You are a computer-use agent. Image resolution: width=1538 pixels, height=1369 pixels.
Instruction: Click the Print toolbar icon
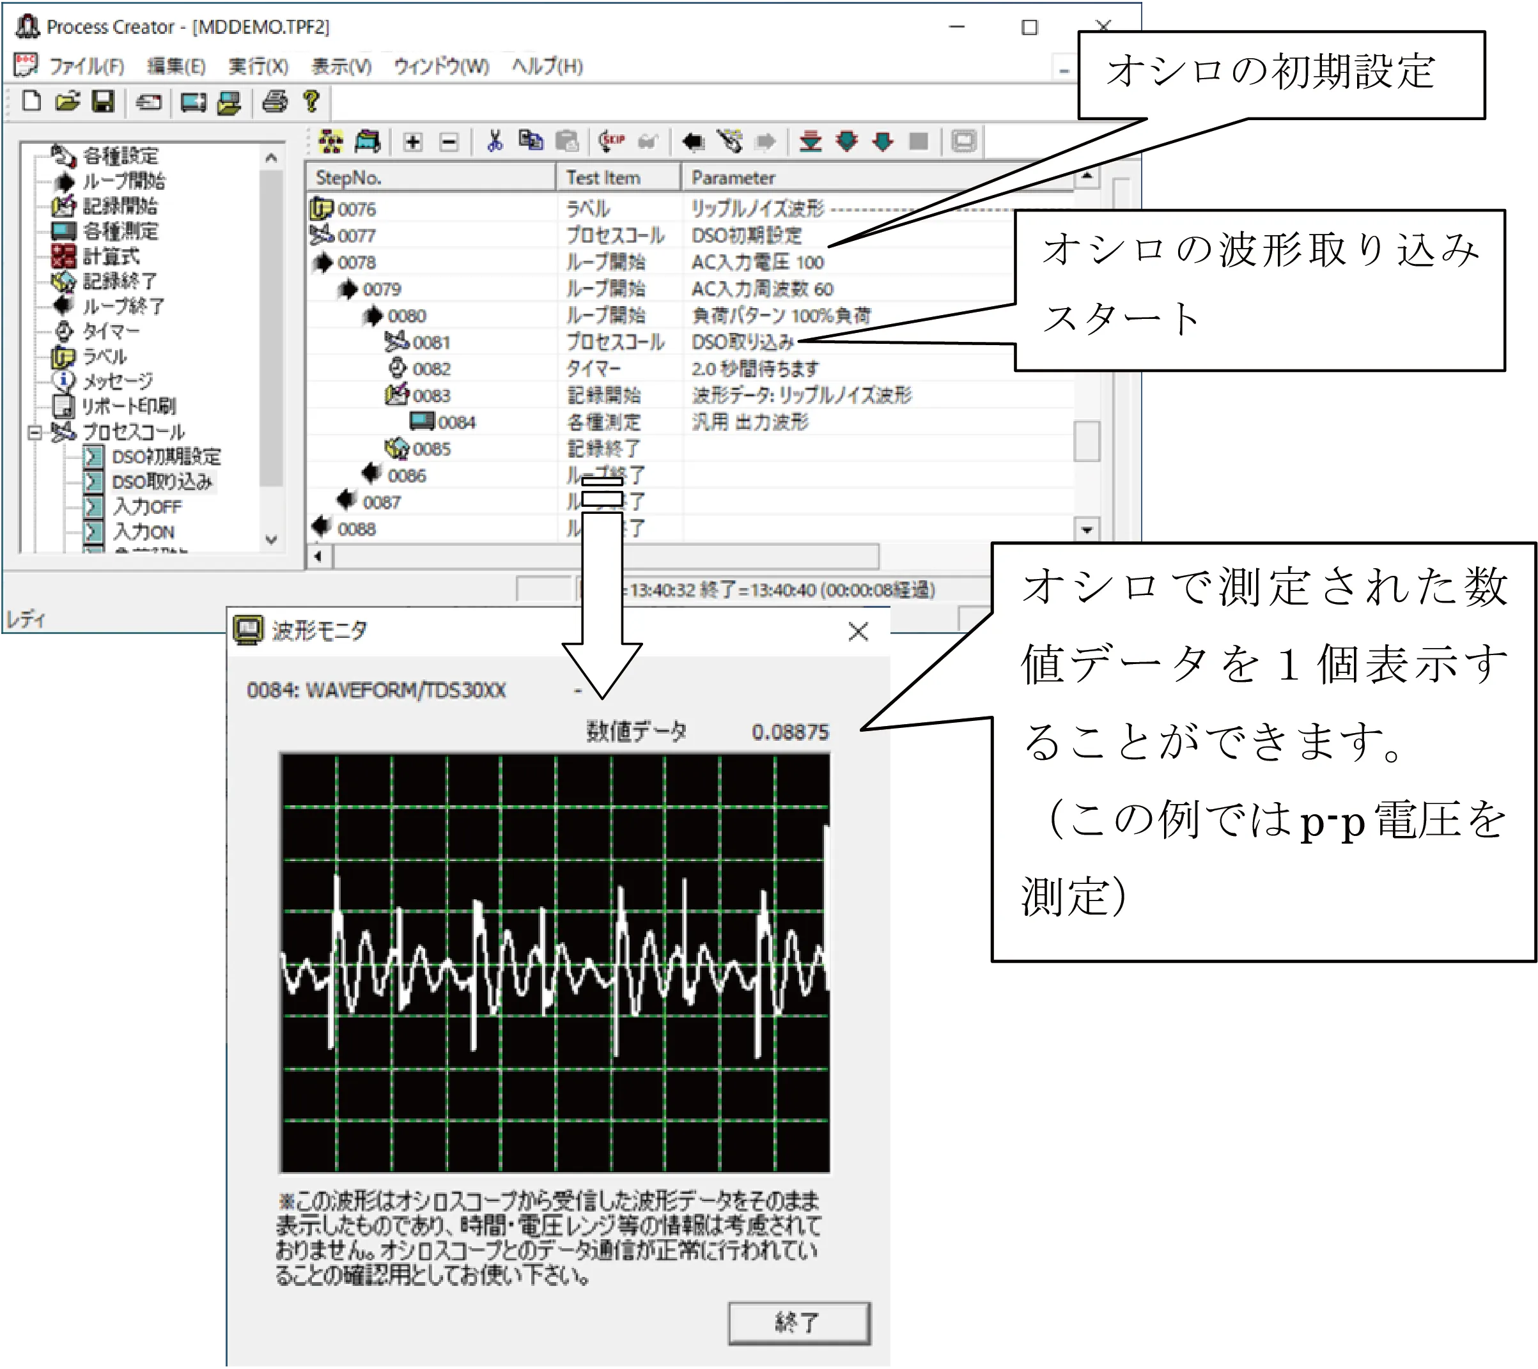pyautogui.click(x=275, y=102)
